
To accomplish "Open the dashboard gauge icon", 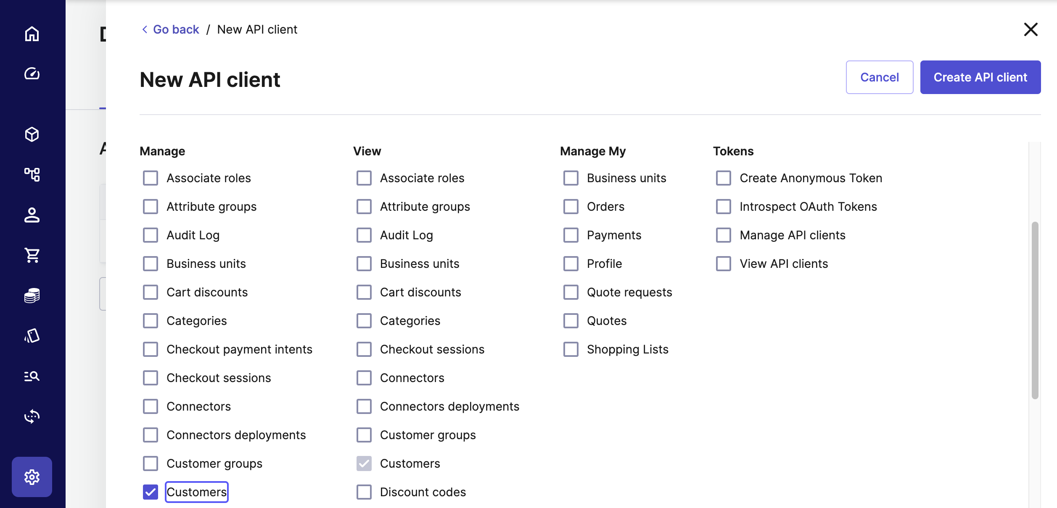I will (x=32, y=74).
